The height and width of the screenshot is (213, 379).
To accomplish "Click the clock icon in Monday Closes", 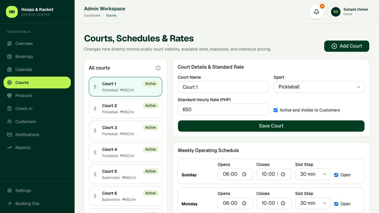I will [x=283, y=203].
